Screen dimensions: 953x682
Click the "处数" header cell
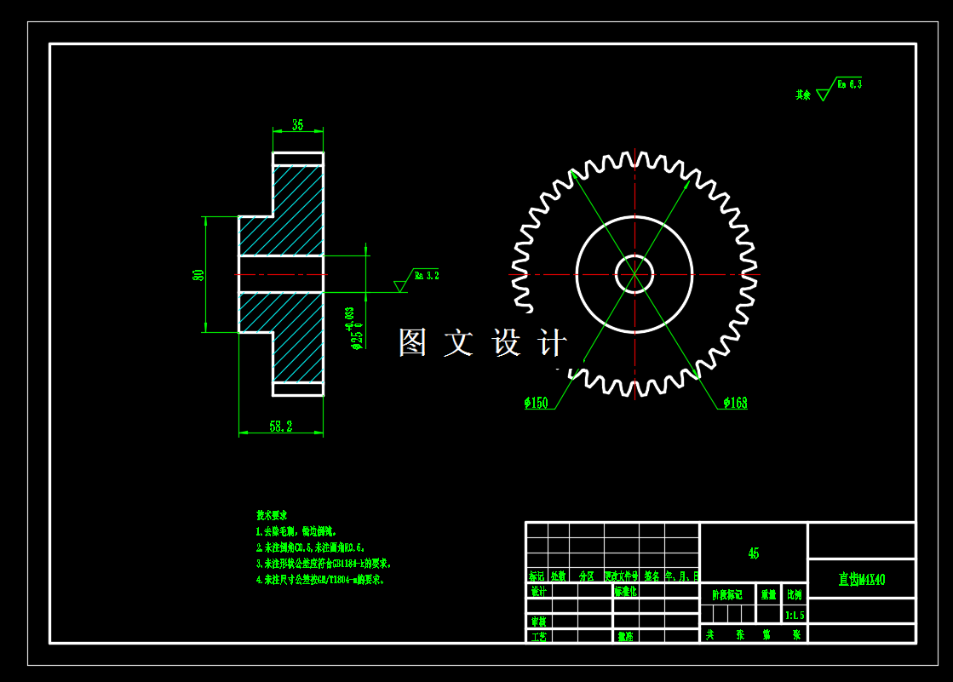[x=559, y=576]
